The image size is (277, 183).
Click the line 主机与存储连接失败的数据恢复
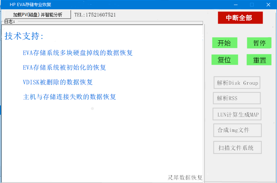point(69,97)
